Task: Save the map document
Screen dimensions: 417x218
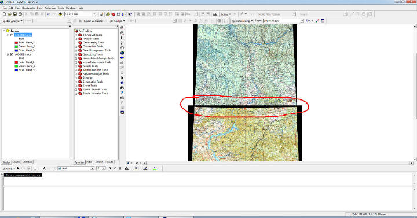Action: [15, 14]
